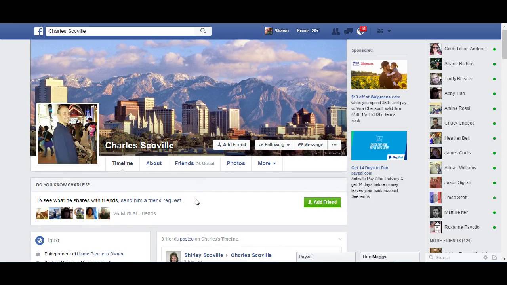Click the Intro globe icon
Screen dimensions: 507x285
(x=40, y=240)
